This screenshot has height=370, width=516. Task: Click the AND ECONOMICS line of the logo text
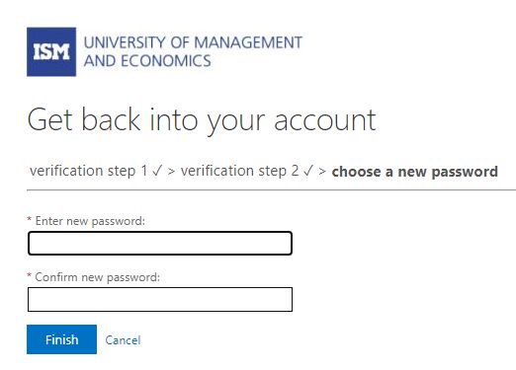pos(147,61)
